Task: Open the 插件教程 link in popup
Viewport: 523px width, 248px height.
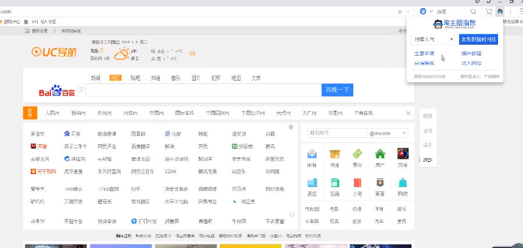Action: pyautogui.click(x=471, y=53)
